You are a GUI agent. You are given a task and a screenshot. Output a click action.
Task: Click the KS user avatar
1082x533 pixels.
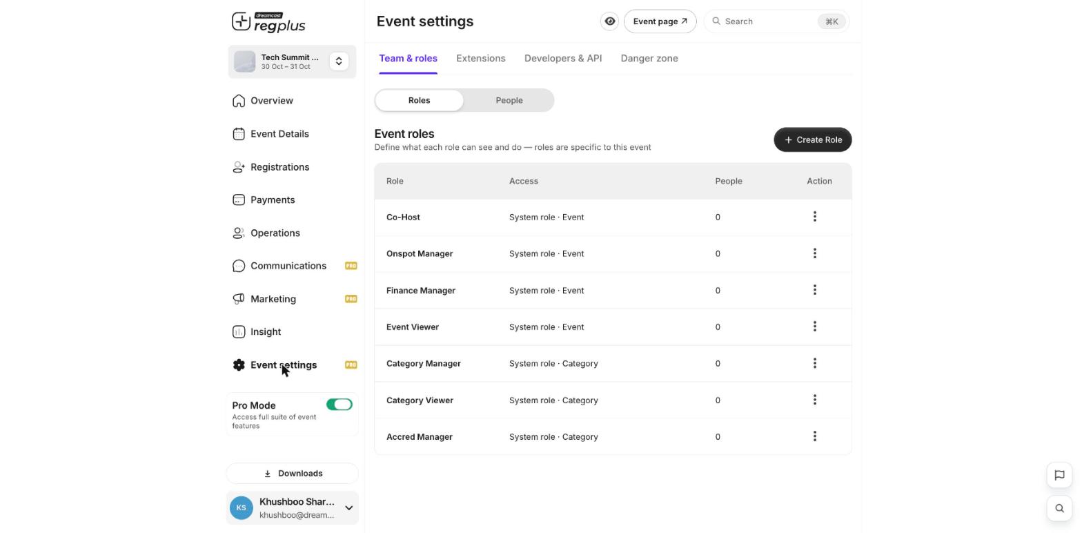(242, 508)
